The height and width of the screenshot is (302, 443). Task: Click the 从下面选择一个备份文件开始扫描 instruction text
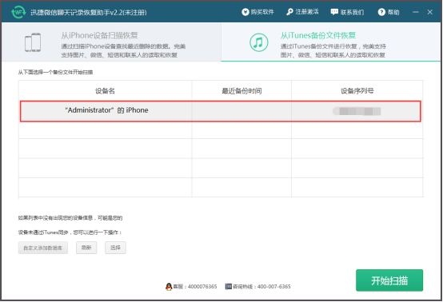pos(55,72)
